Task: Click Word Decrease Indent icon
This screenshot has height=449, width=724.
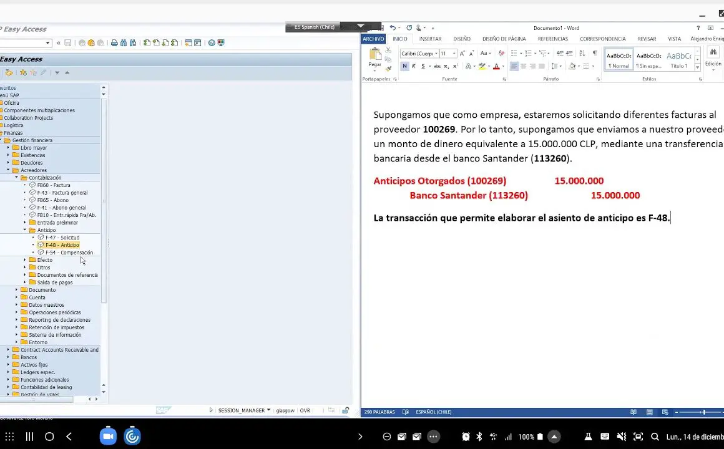Action: (560, 54)
